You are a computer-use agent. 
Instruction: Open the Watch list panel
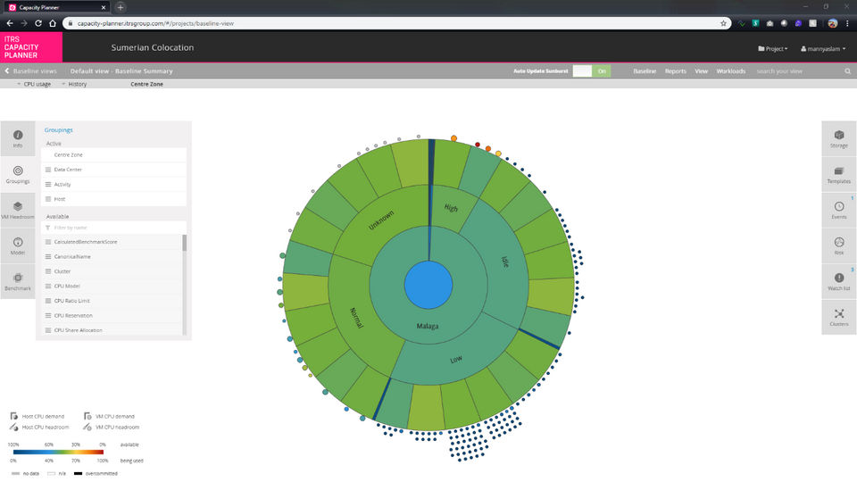839,281
